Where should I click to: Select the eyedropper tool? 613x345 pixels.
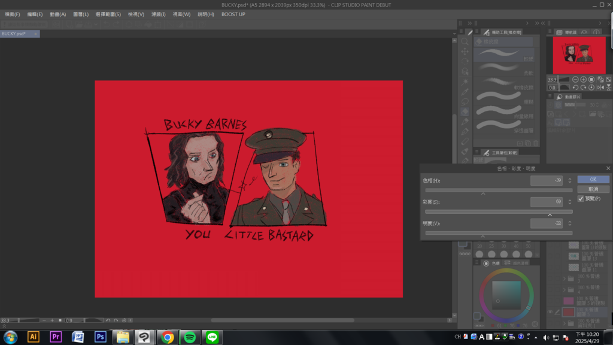coord(465,92)
